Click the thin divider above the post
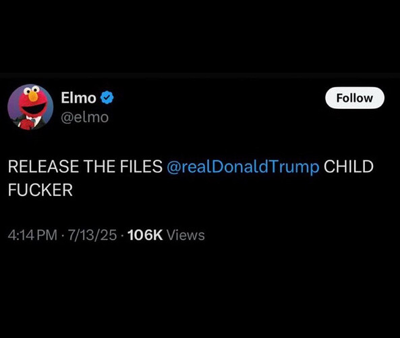Screen dimensions: 400x338 [200, 76]
